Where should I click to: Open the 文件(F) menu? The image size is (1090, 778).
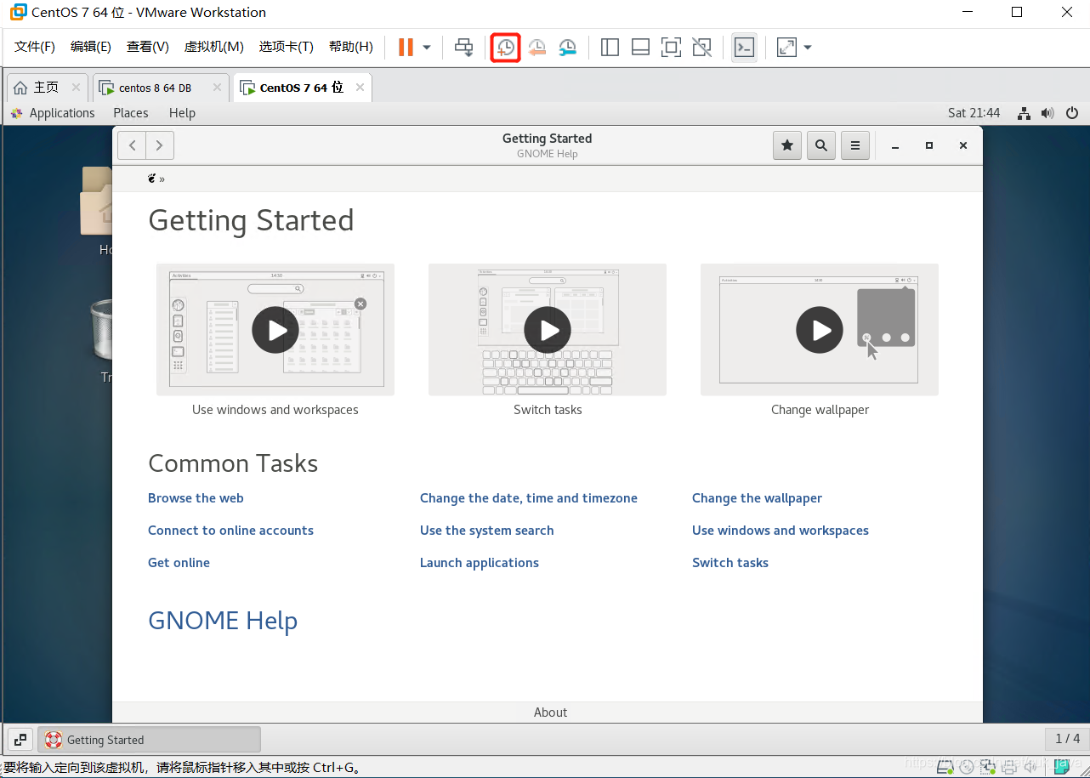point(35,47)
